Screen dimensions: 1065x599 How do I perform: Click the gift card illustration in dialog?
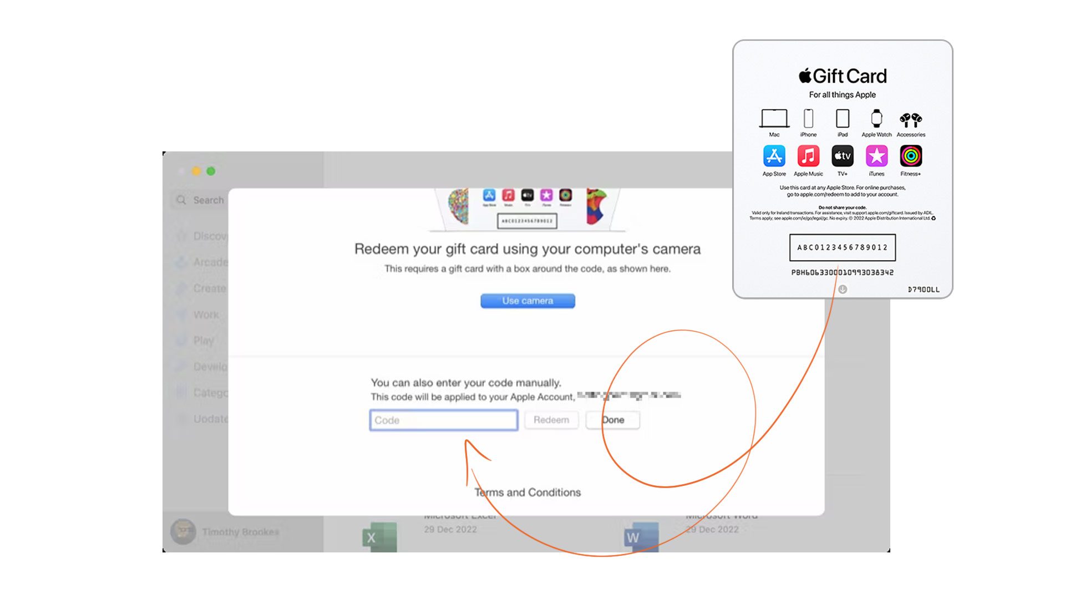coord(528,210)
